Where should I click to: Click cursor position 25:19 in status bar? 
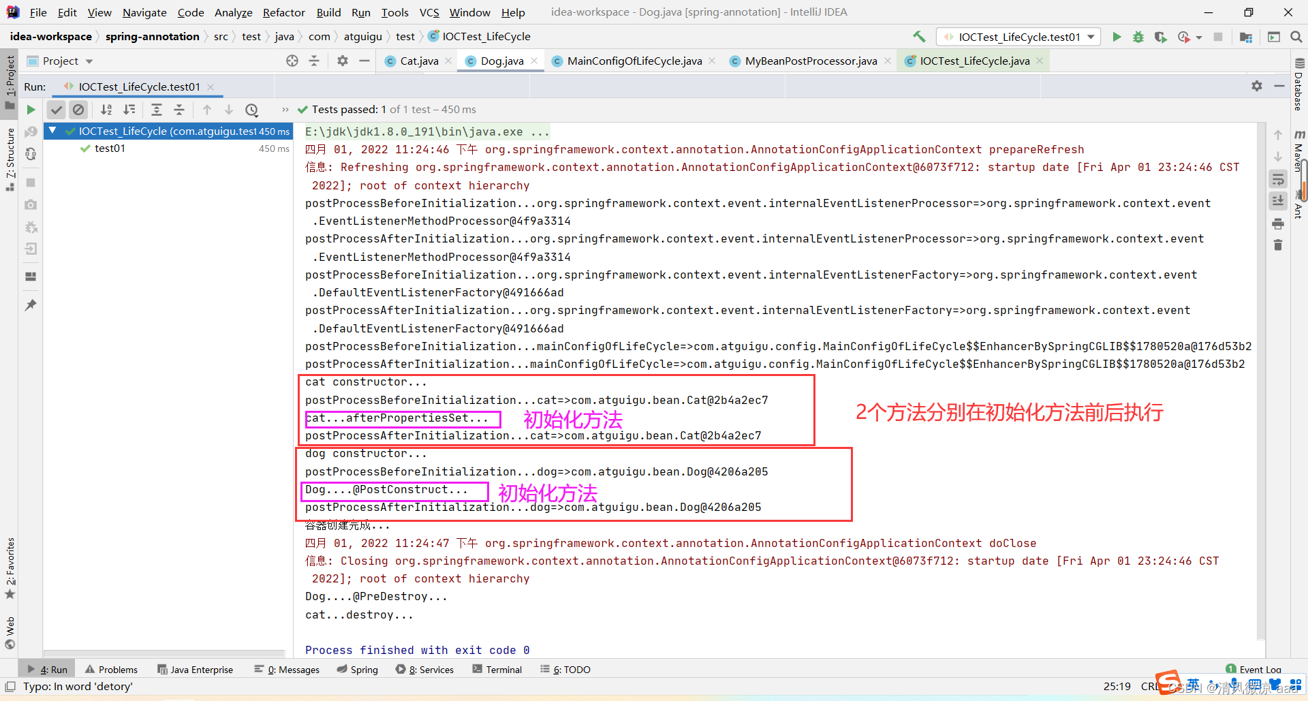pos(1117,687)
